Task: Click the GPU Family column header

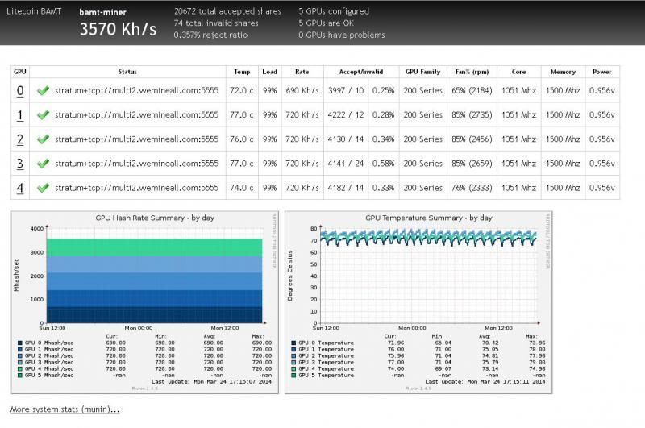Action: 422,72
